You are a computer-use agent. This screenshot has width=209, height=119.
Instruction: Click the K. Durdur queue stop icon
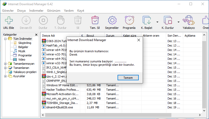pos(168,20)
